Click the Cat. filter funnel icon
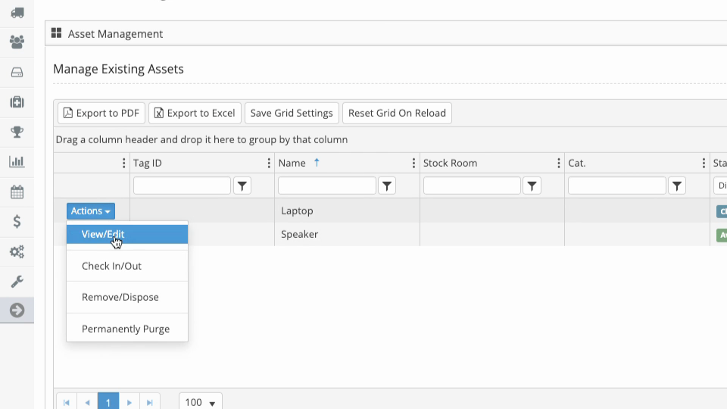The image size is (727, 409). (677, 186)
